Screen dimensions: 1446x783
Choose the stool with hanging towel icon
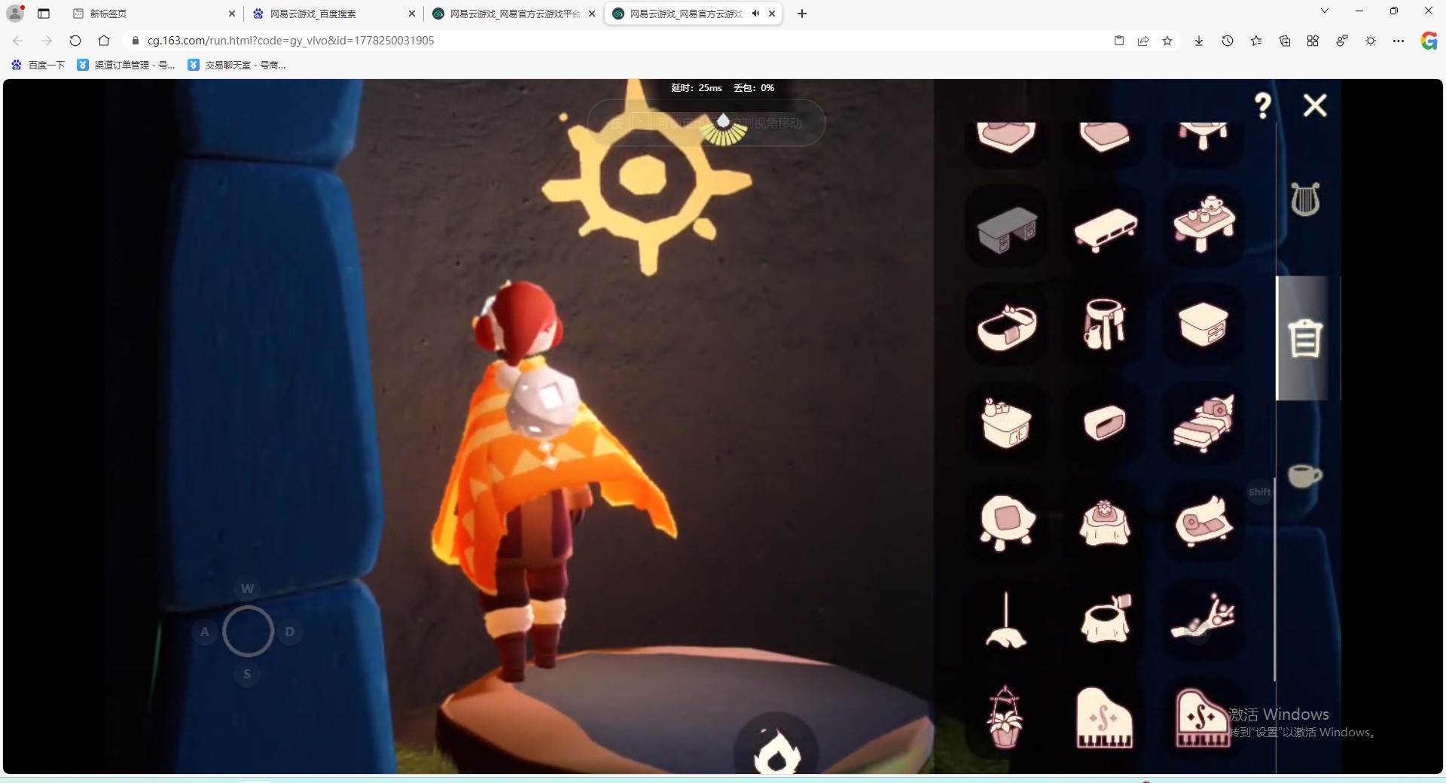[x=1105, y=324]
